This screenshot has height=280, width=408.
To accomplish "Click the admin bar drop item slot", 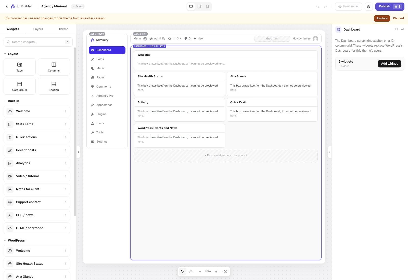I will coord(272,39).
